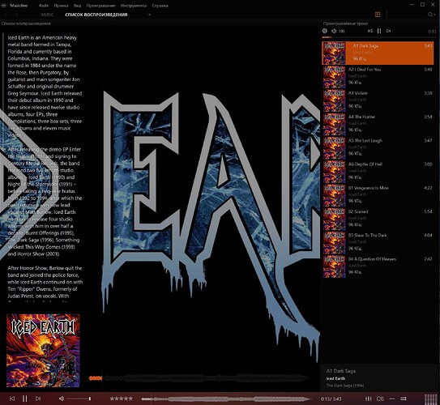Open the Инструменты menu
This screenshot has width=440, height=405.
click(133, 6)
